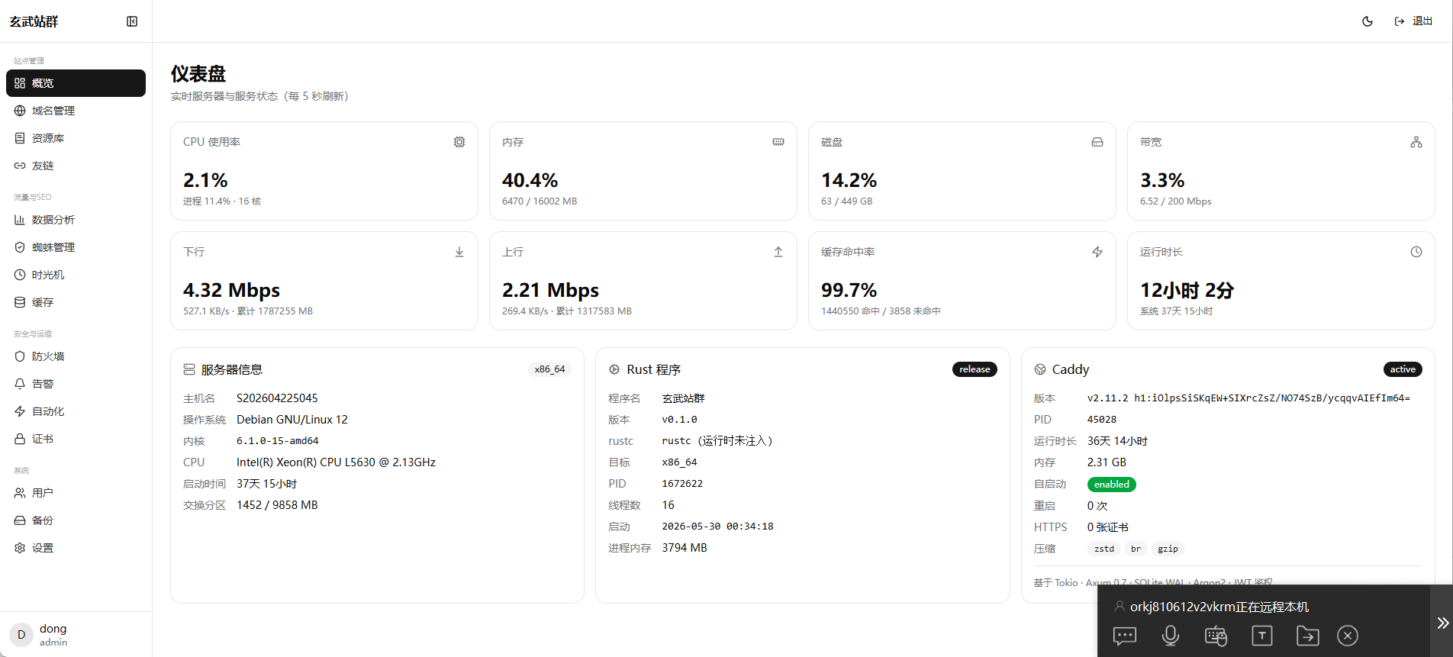This screenshot has width=1453, height=657.
Task: Click the 自动化 lightning icon
Action: (x=20, y=411)
